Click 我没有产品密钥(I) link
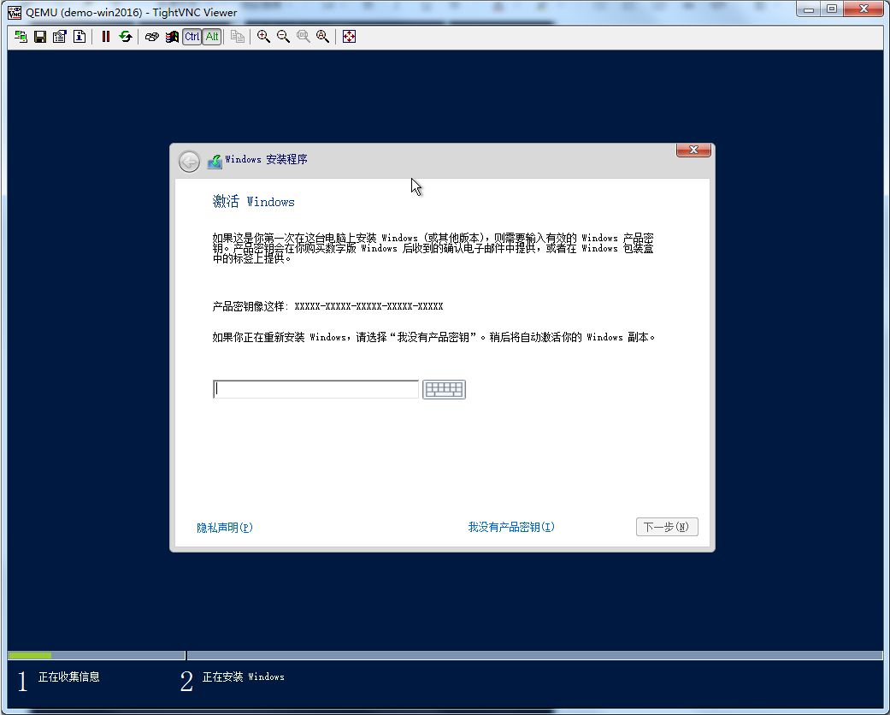This screenshot has height=715, width=890. 511,527
